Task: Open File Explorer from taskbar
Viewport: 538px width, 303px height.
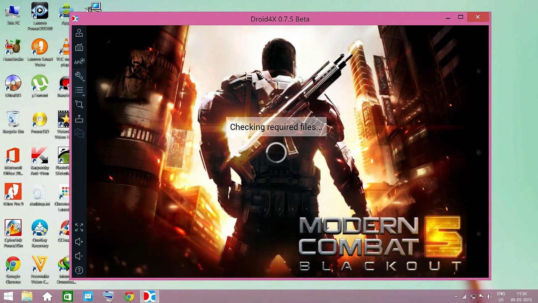Action: pos(27,297)
